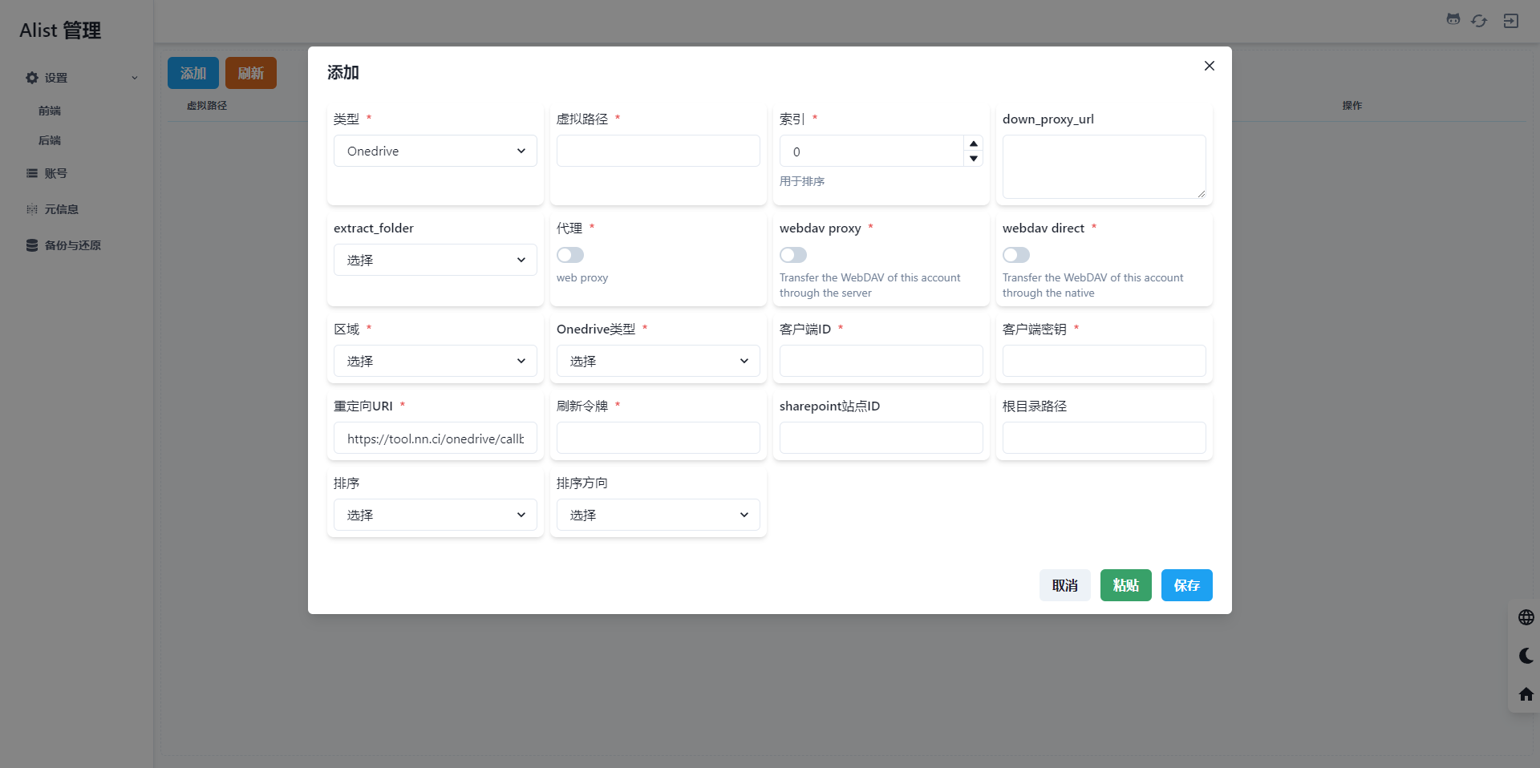Open 备份与还原 in the sidebar
The height and width of the screenshot is (768, 1540).
coord(72,245)
